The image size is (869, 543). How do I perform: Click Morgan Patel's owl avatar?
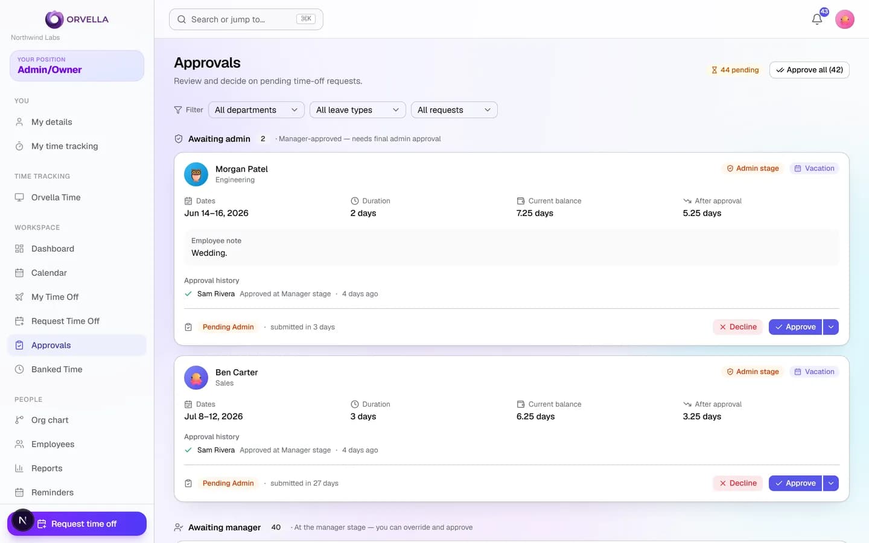point(196,174)
